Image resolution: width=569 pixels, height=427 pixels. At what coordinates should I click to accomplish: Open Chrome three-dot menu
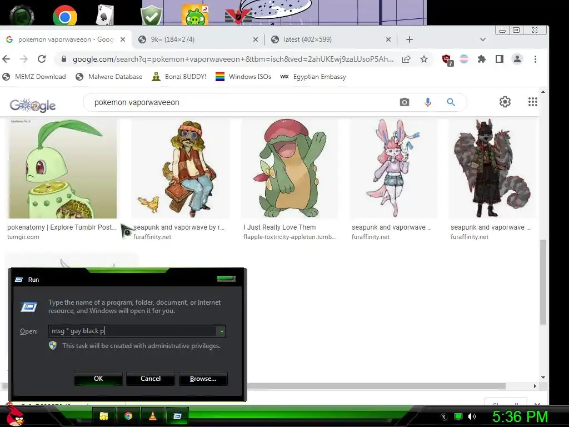coord(535,59)
